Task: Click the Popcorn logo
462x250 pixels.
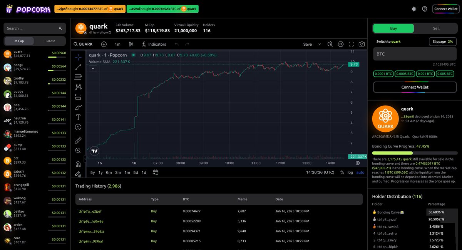Action: coord(28,9)
